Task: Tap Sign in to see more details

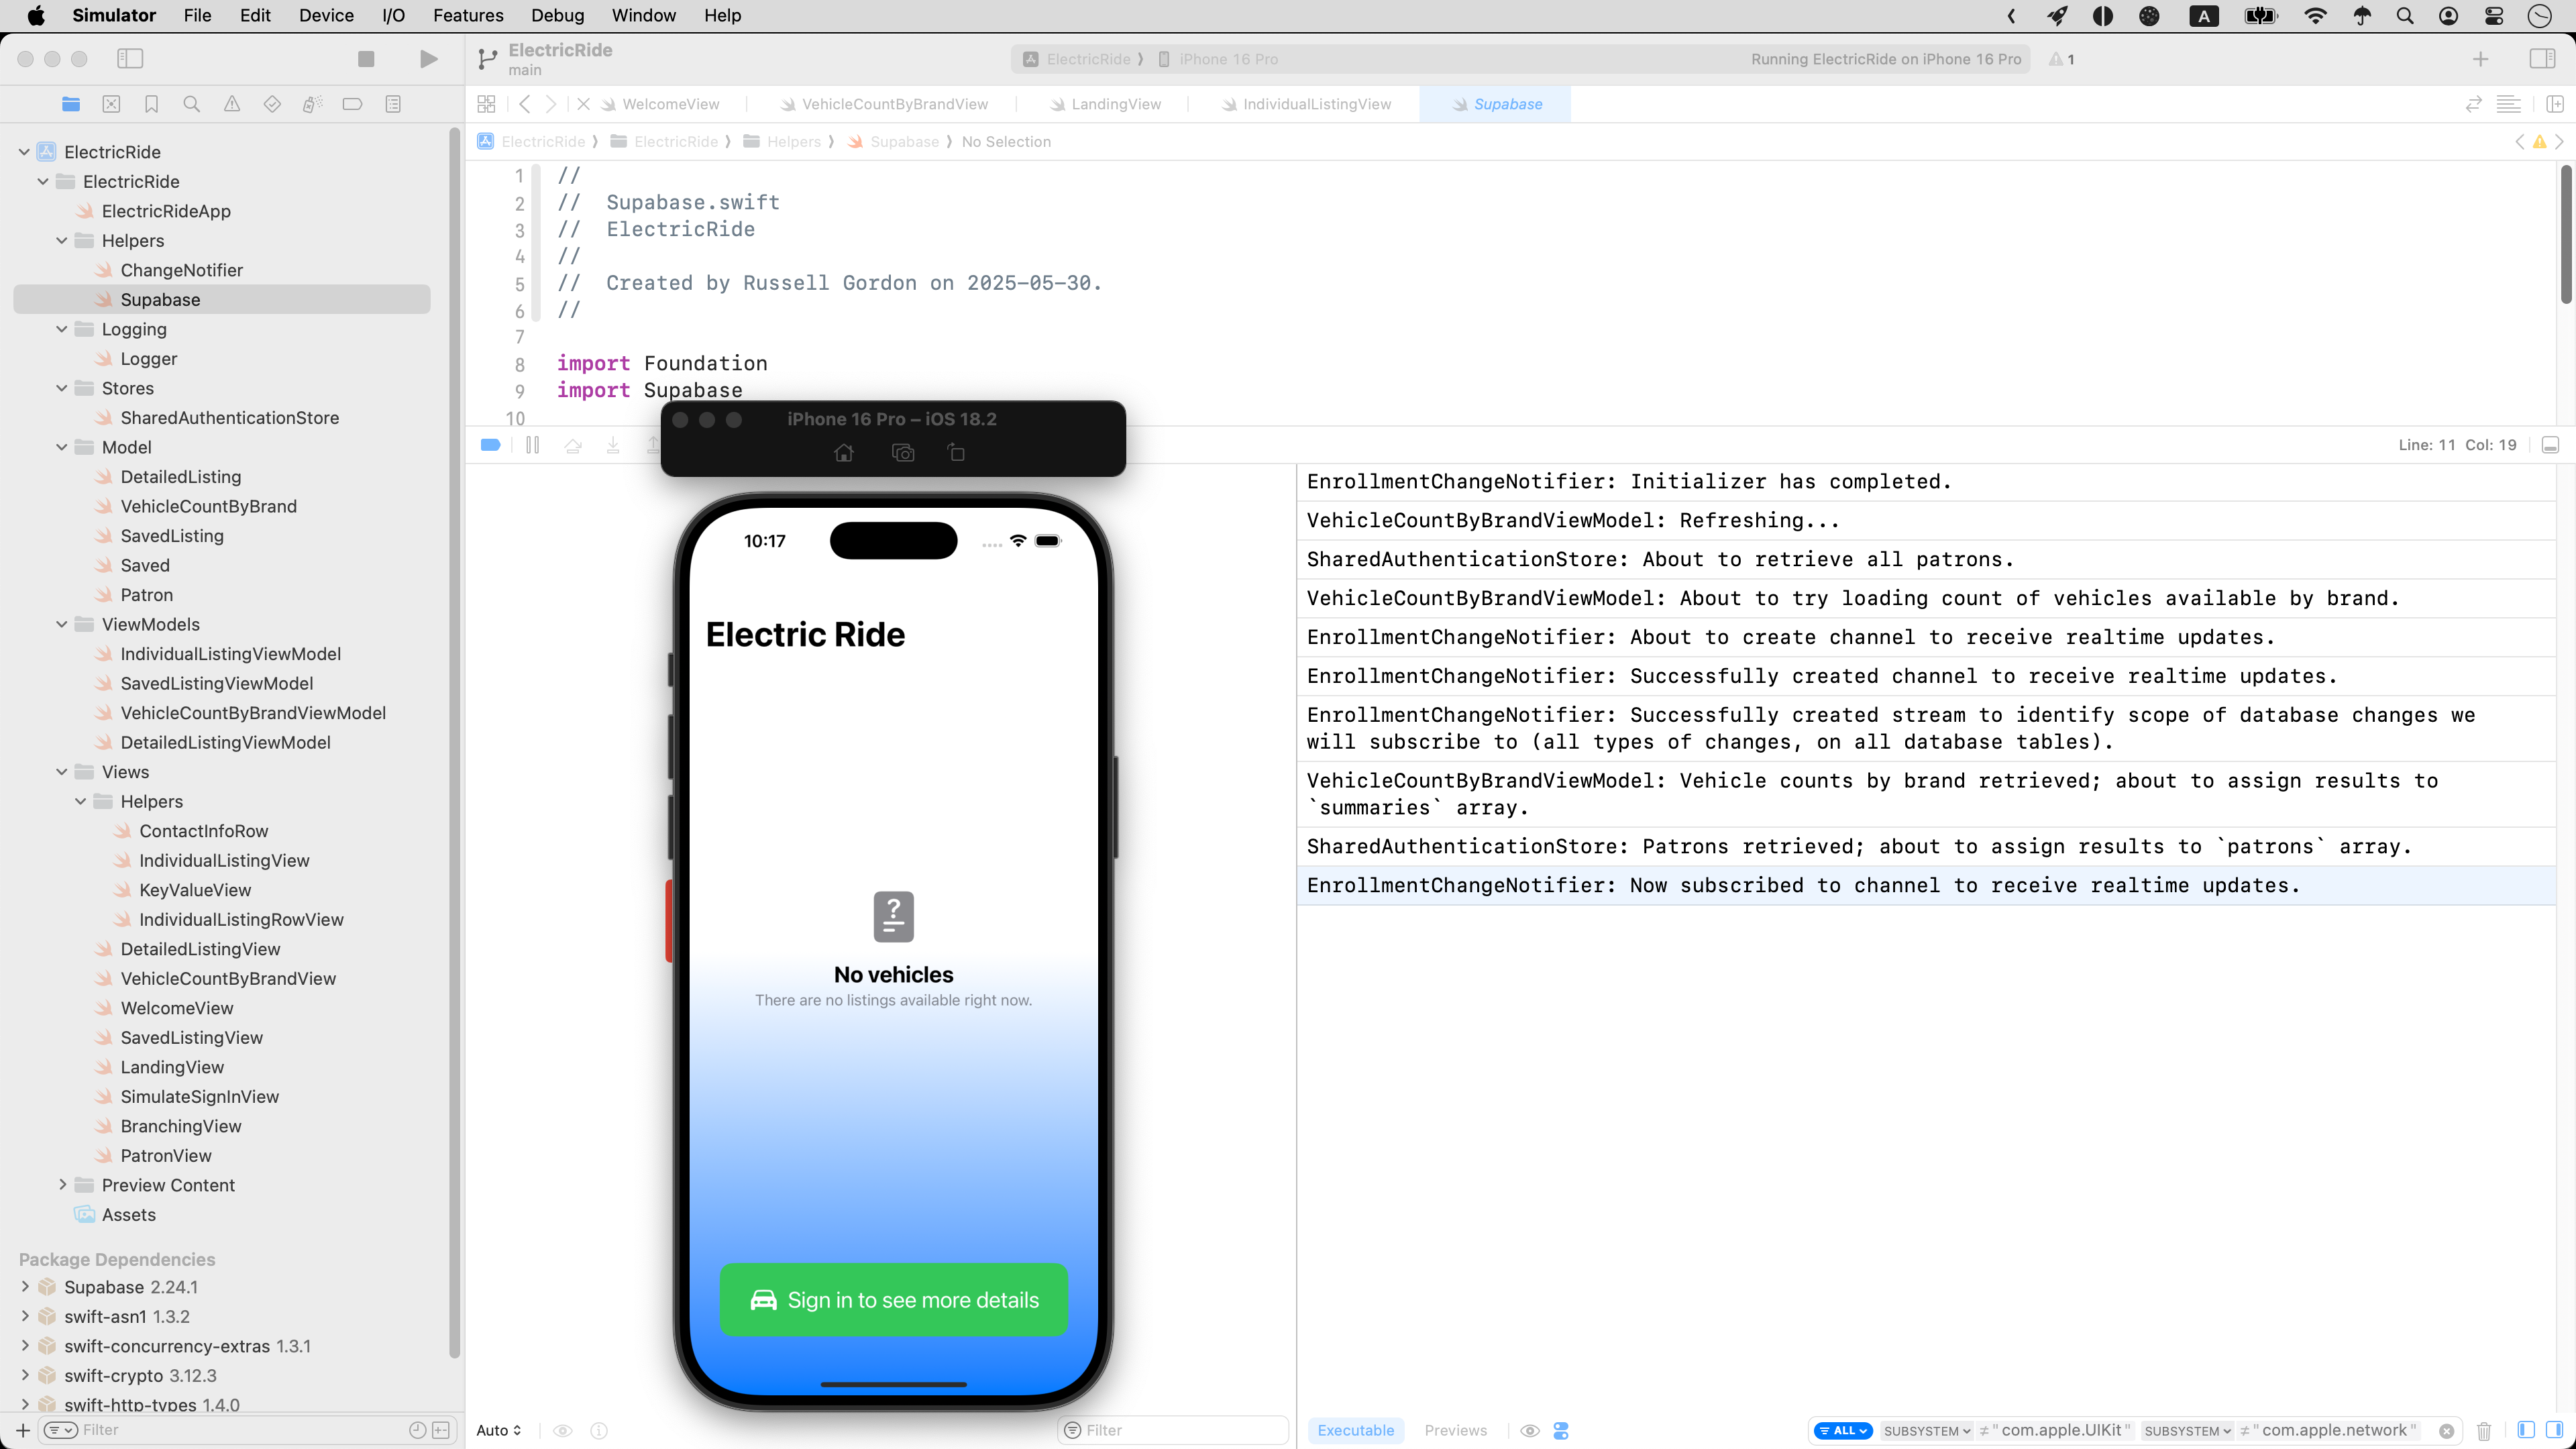Action: [893, 1299]
